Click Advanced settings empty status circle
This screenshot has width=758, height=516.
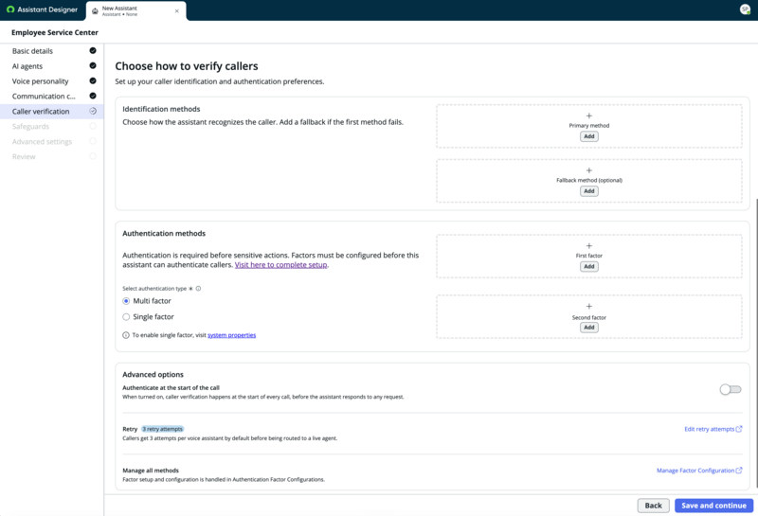(93, 141)
